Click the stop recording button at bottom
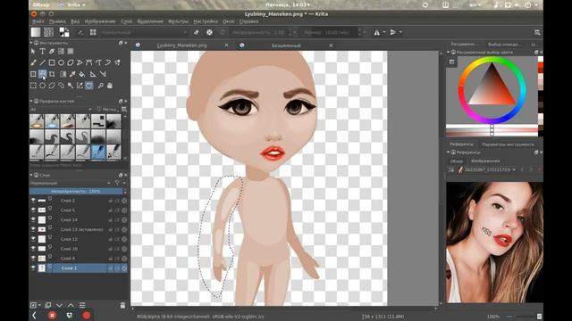The width and height of the screenshot is (572, 321). (52, 315)
